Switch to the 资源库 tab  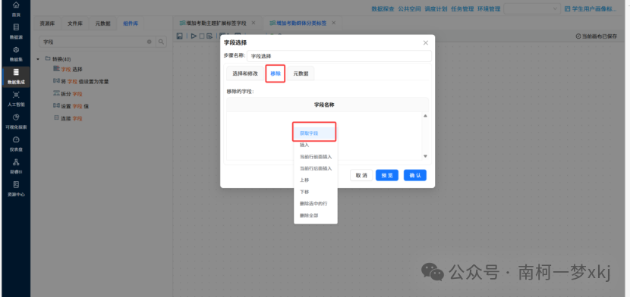(47, 23)
